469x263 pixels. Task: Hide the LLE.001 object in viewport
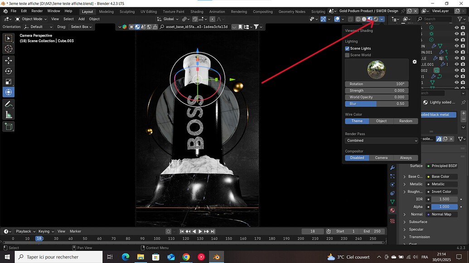click(x=456, y=64)
